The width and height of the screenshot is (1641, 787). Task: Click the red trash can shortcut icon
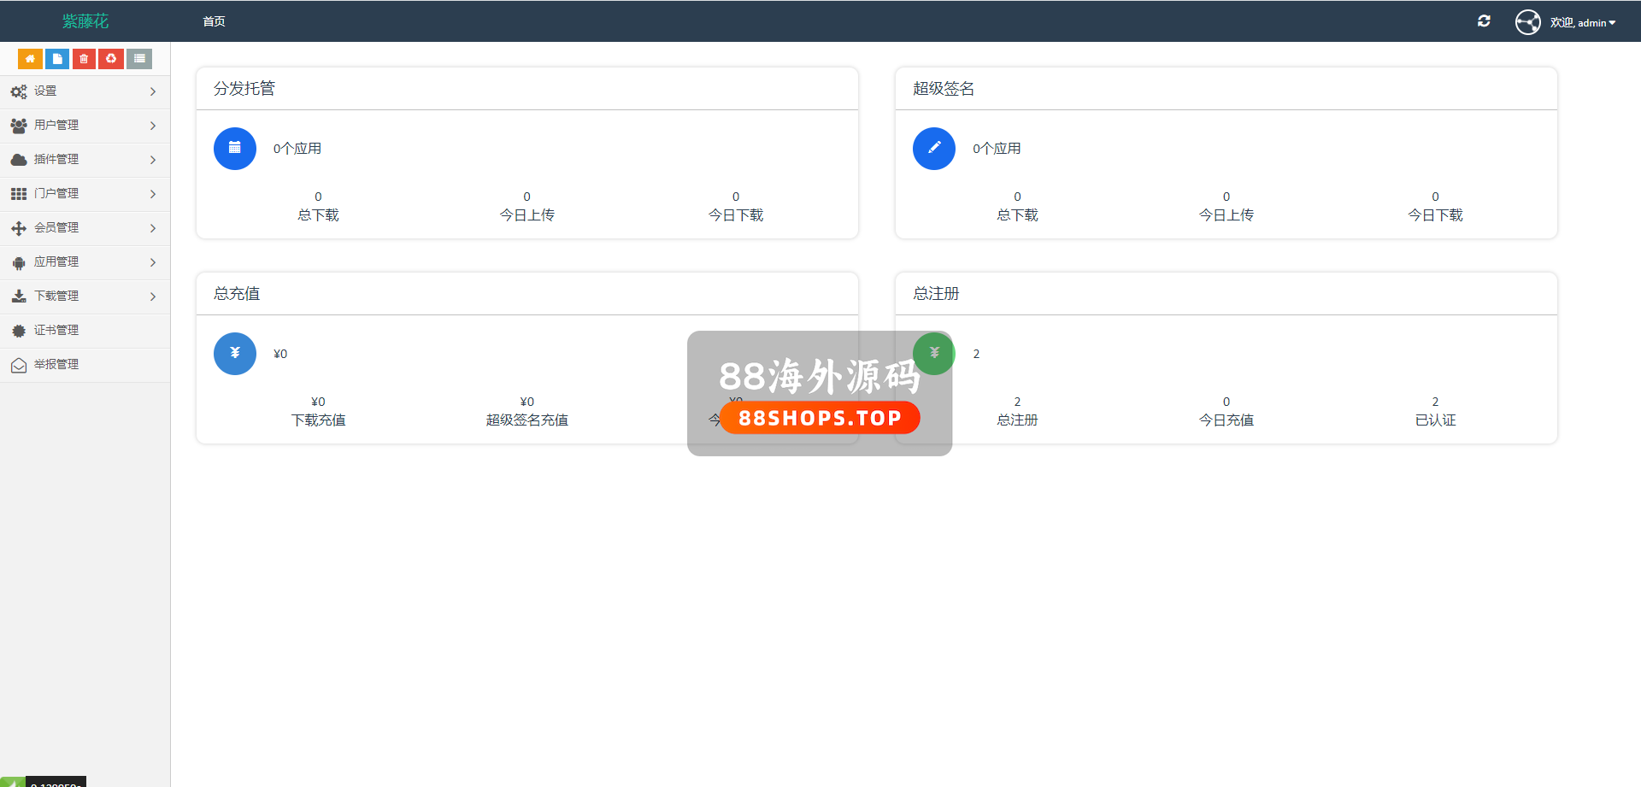tap(84, 59)
